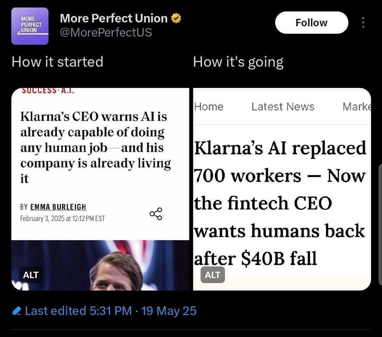Click the Last edited 5:31 PM timestamp
This screenshot has height=337, width=382.
(x=110, y=311)
